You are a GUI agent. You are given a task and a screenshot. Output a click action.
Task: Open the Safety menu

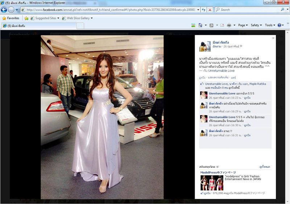[x=256, y=25]
